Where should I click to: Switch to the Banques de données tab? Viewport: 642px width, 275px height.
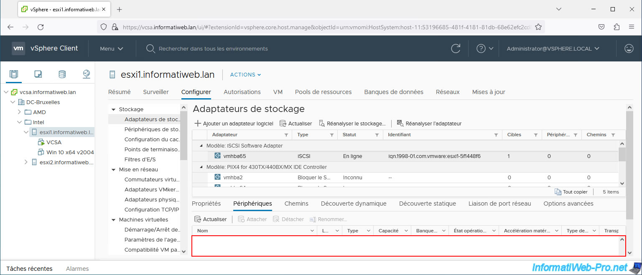coord(394,92)
